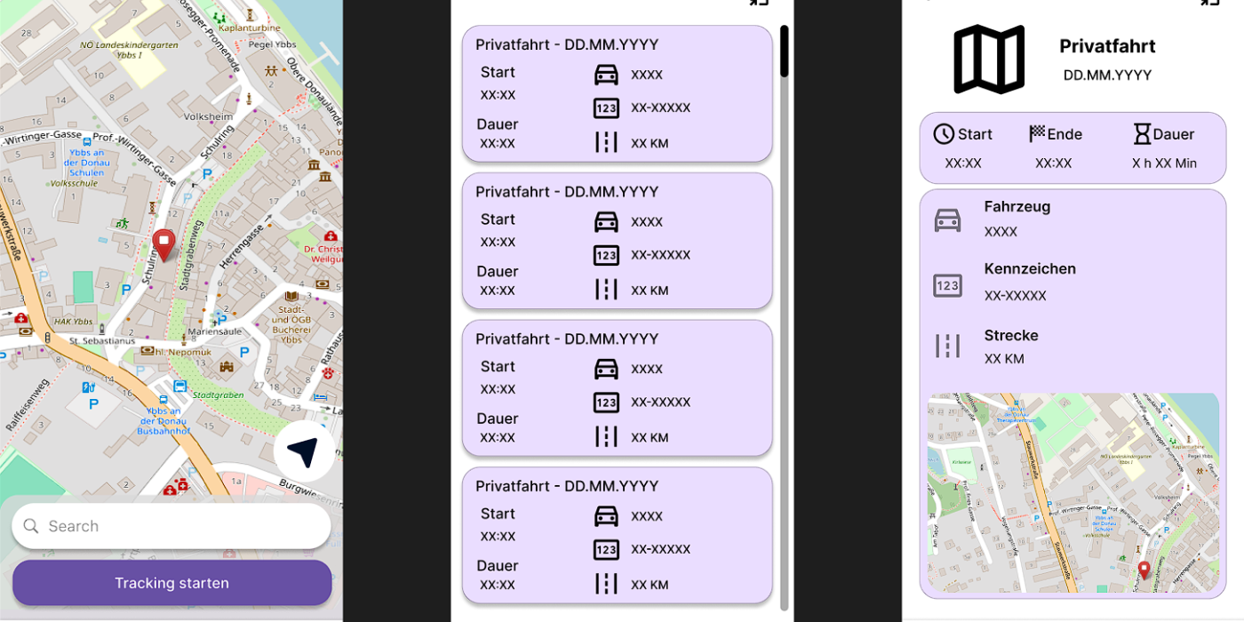The width and height of the screenshot is (1244, 622).
Task: Click the car icon beside Fahrzeug
Action: pyautogui.click(x=947, y=219)
